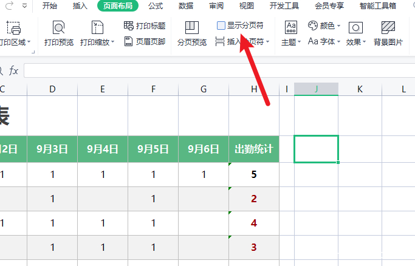415x266 pixels.
Task: Click the redo arrow icon
Action: (9, 5)
